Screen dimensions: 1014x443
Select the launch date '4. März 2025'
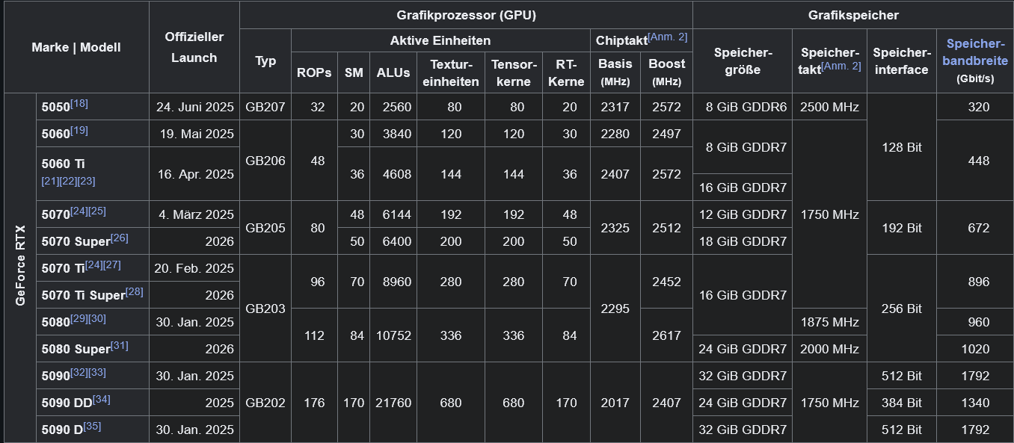pos(197,214)
